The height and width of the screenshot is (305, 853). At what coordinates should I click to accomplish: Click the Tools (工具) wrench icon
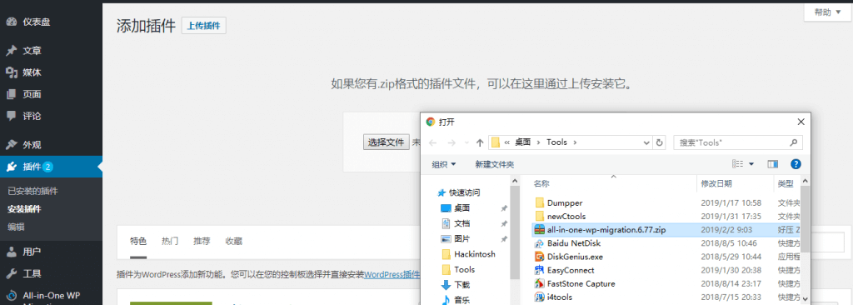tap(12, 273)
